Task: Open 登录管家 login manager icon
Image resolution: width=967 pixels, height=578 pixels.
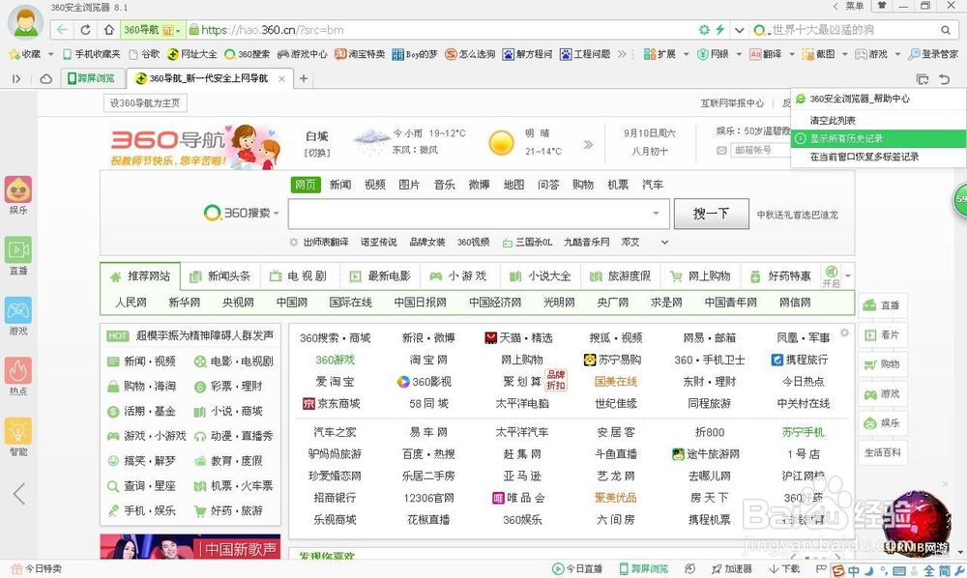Action: coord(914,55)
